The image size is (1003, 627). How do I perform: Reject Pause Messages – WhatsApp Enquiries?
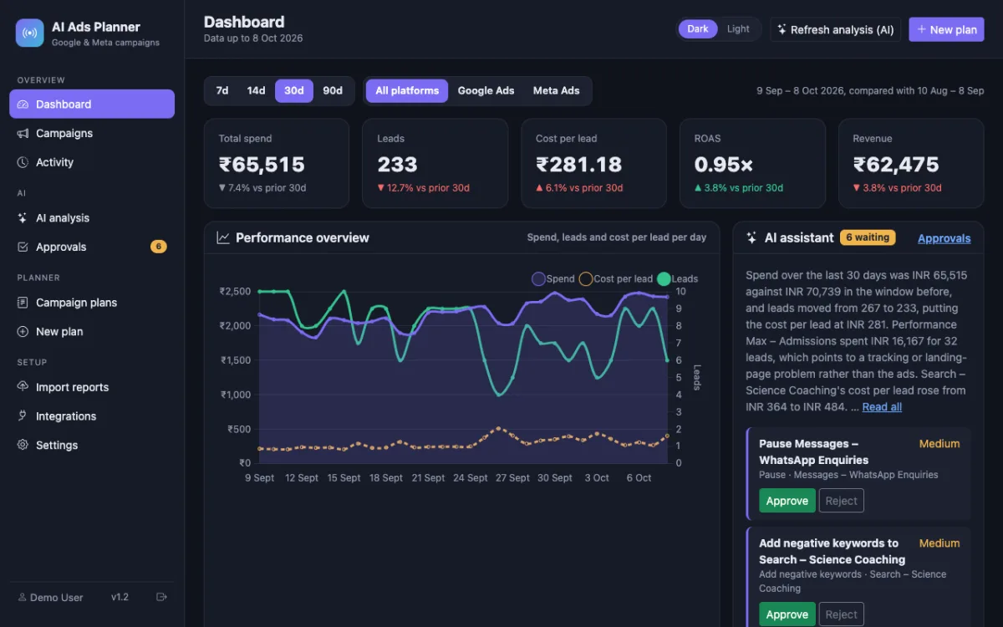(841, 501)
